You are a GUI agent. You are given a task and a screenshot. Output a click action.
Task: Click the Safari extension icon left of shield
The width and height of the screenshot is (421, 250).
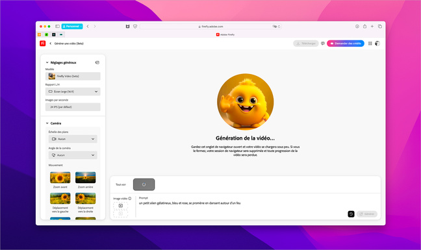point(127,26)
